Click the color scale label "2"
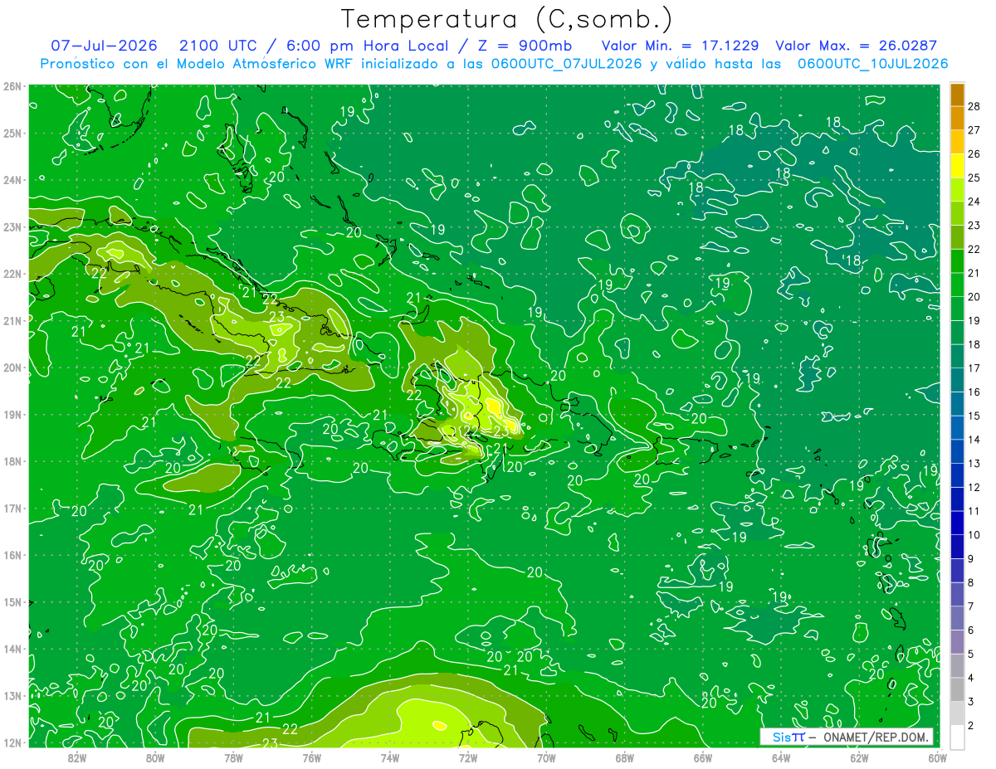This screenshot has height=769, width=996. coord(970,726)
